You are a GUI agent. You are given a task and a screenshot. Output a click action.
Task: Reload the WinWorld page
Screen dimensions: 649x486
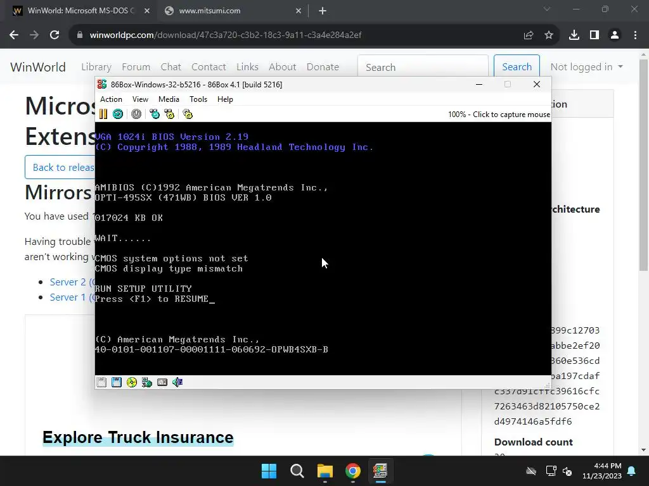tap(55, 35)
